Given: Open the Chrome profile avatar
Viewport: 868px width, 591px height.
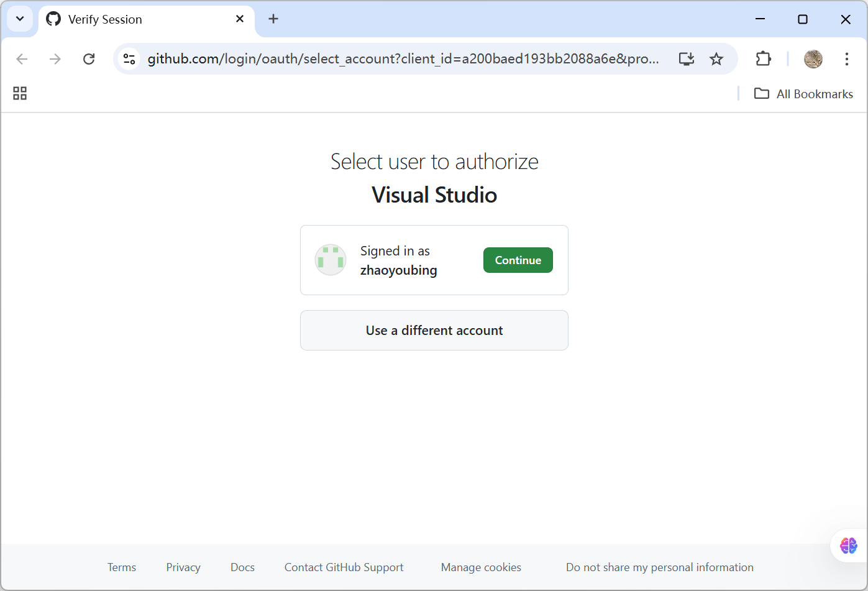Looking at the screenshot, I should tap(813, 59).
